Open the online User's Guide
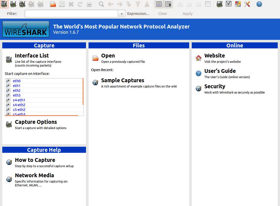 pyautogui.click(x=220, y=71)
